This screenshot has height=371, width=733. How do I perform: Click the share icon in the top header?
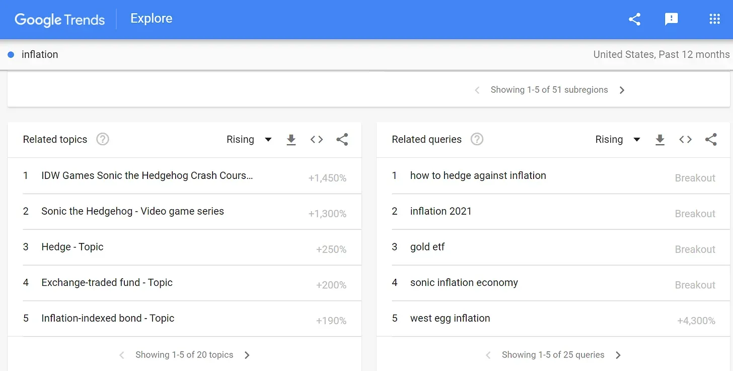[634, 19]
